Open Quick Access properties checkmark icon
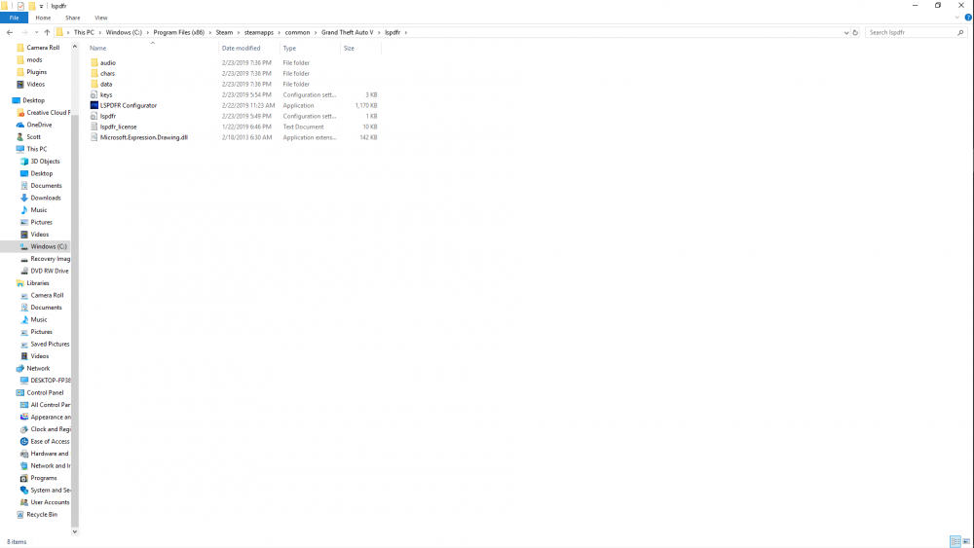The image size is (974, 548). (x=19, y=6)
